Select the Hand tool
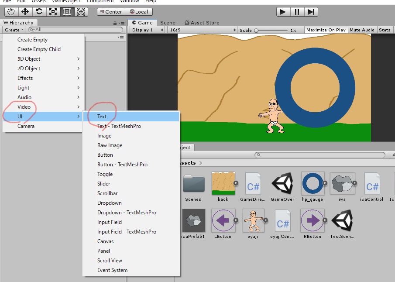 coord(11,12)
